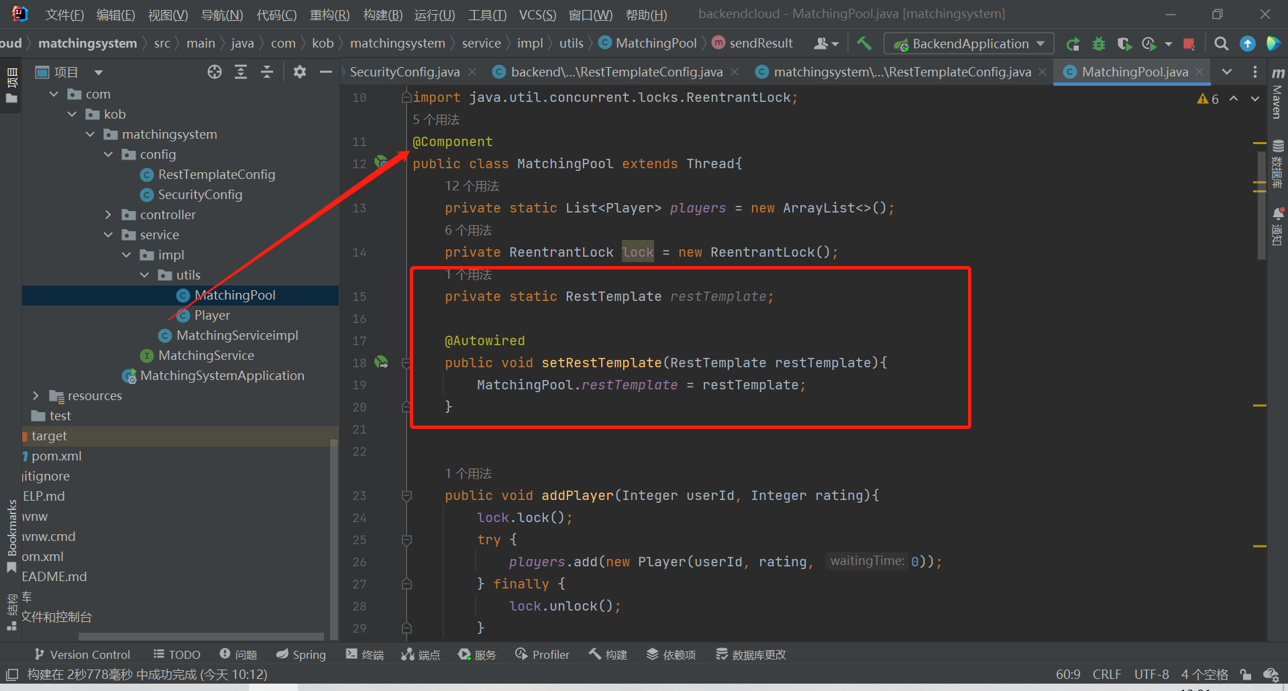Select Player class in project tree
The width and height of the screenshot is (1288, 691).
(212, 315)
